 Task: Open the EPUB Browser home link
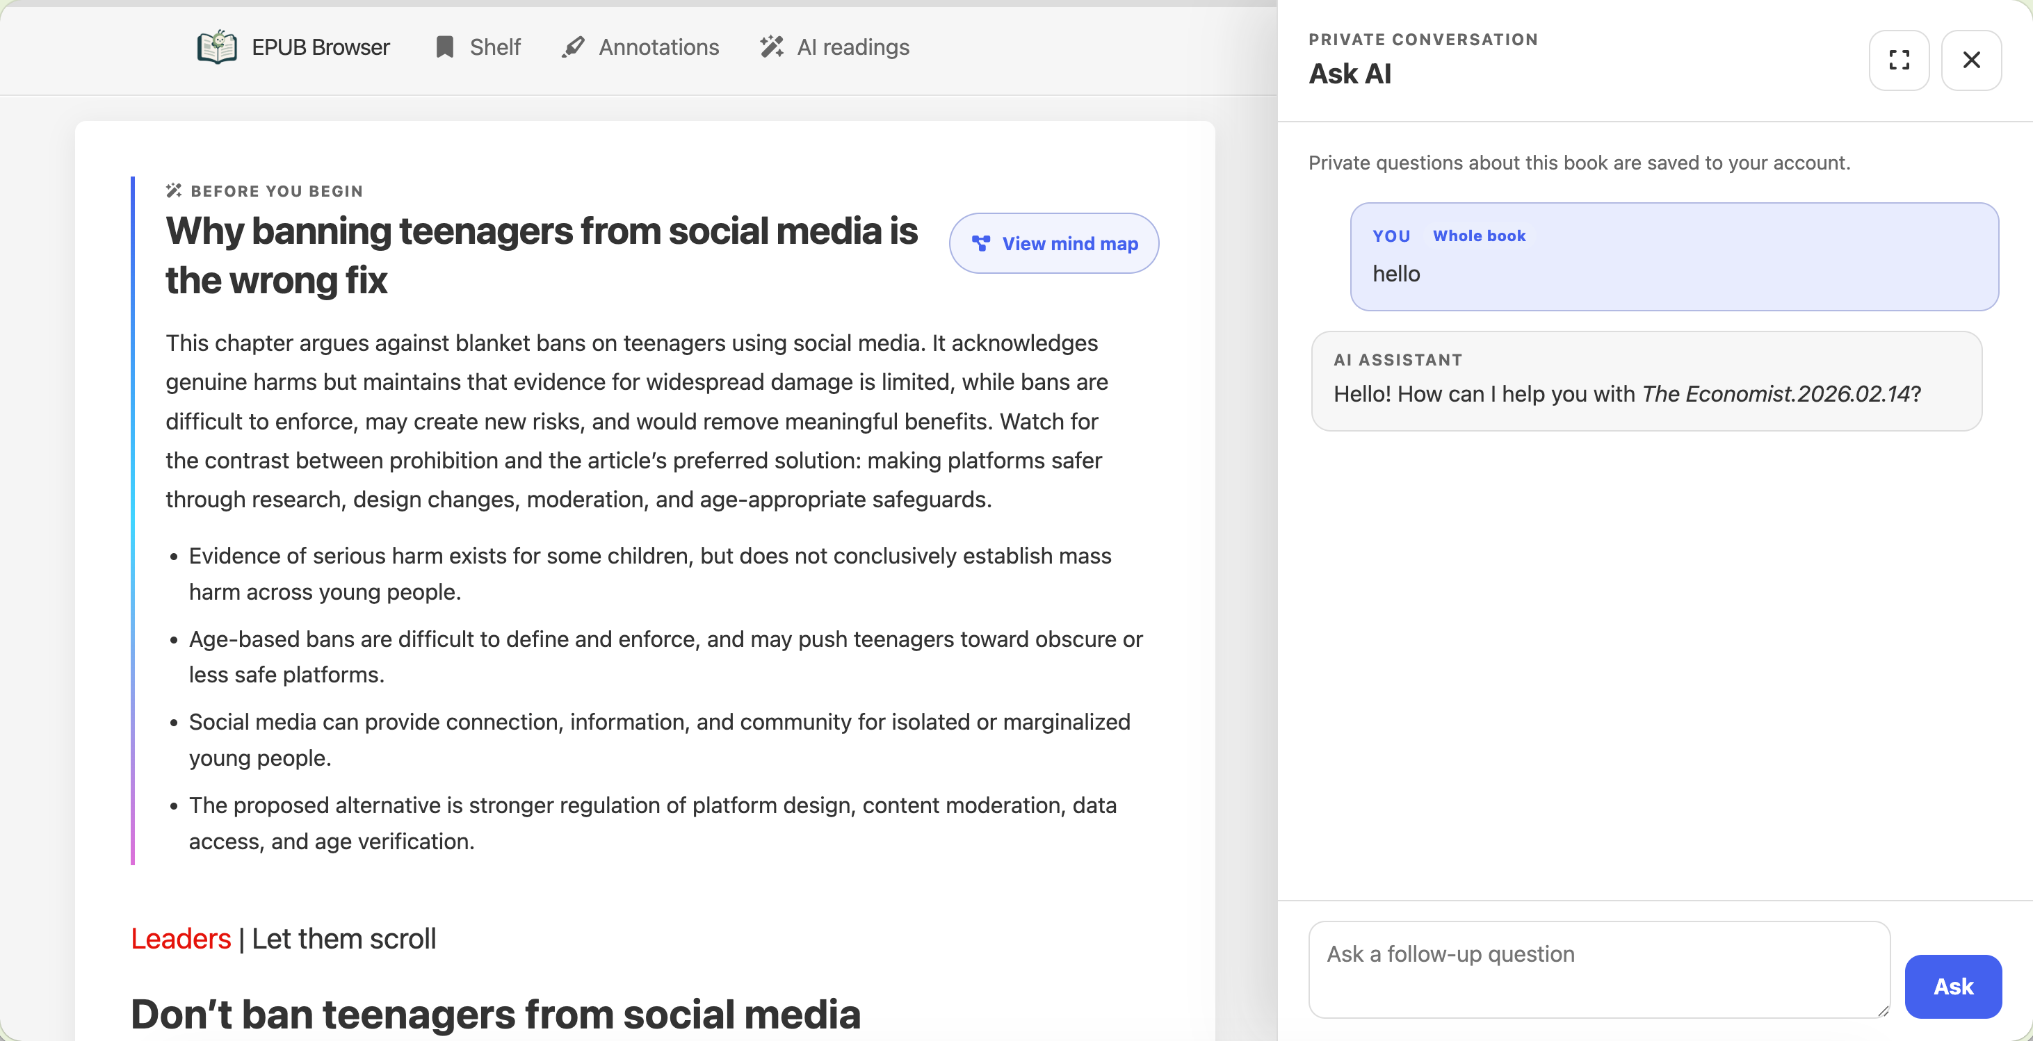point(293,47)
